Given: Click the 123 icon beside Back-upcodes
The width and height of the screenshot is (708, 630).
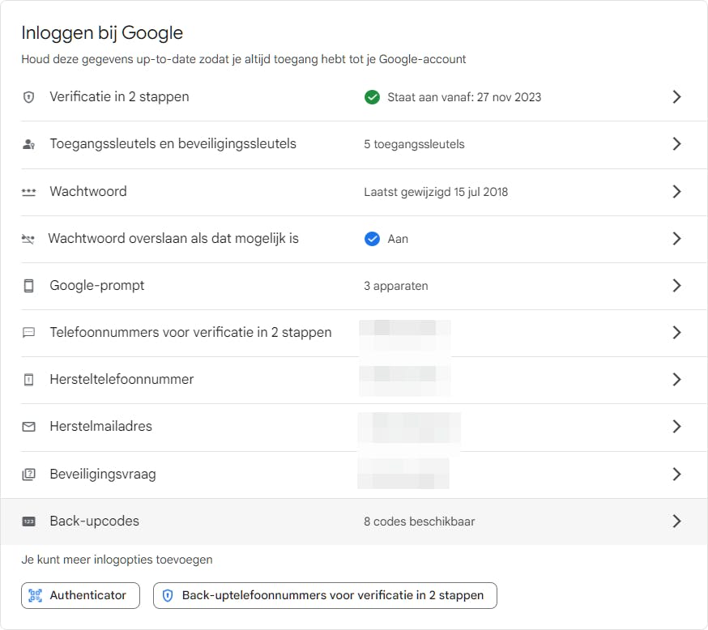Looking at the screenshot, I should pos(29,521).
